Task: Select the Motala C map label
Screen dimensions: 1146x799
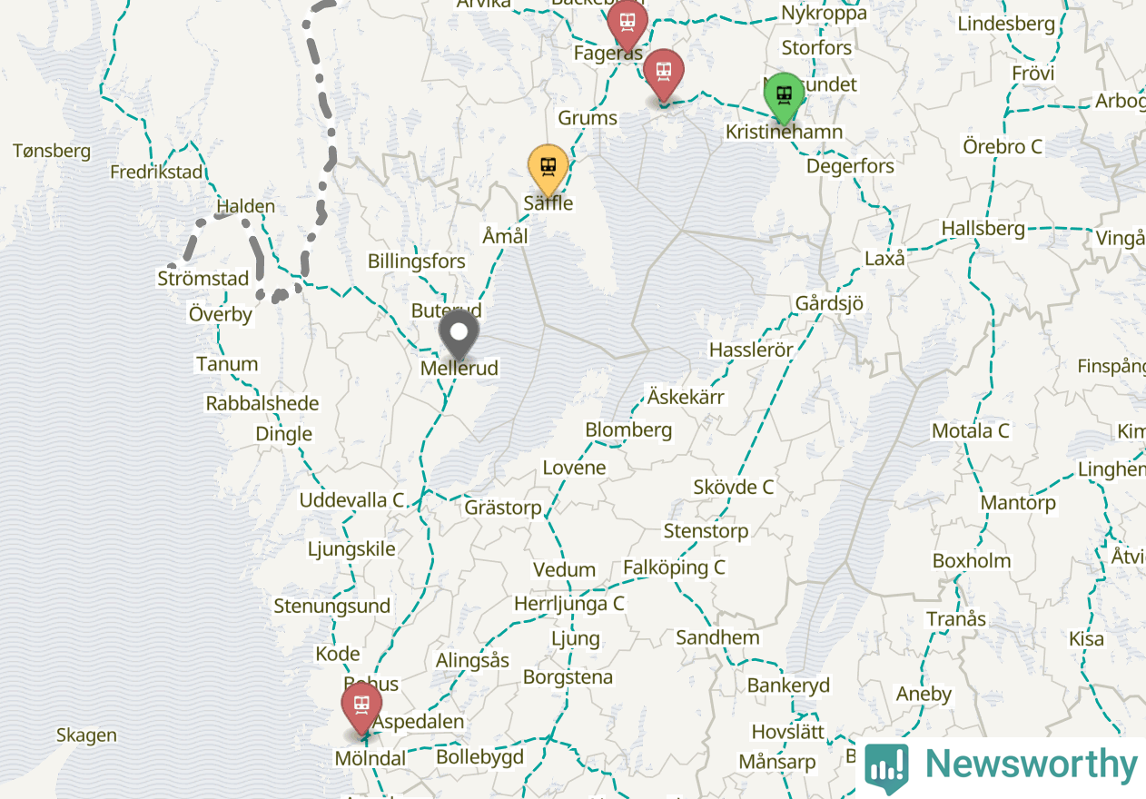Action: (971, 430)
